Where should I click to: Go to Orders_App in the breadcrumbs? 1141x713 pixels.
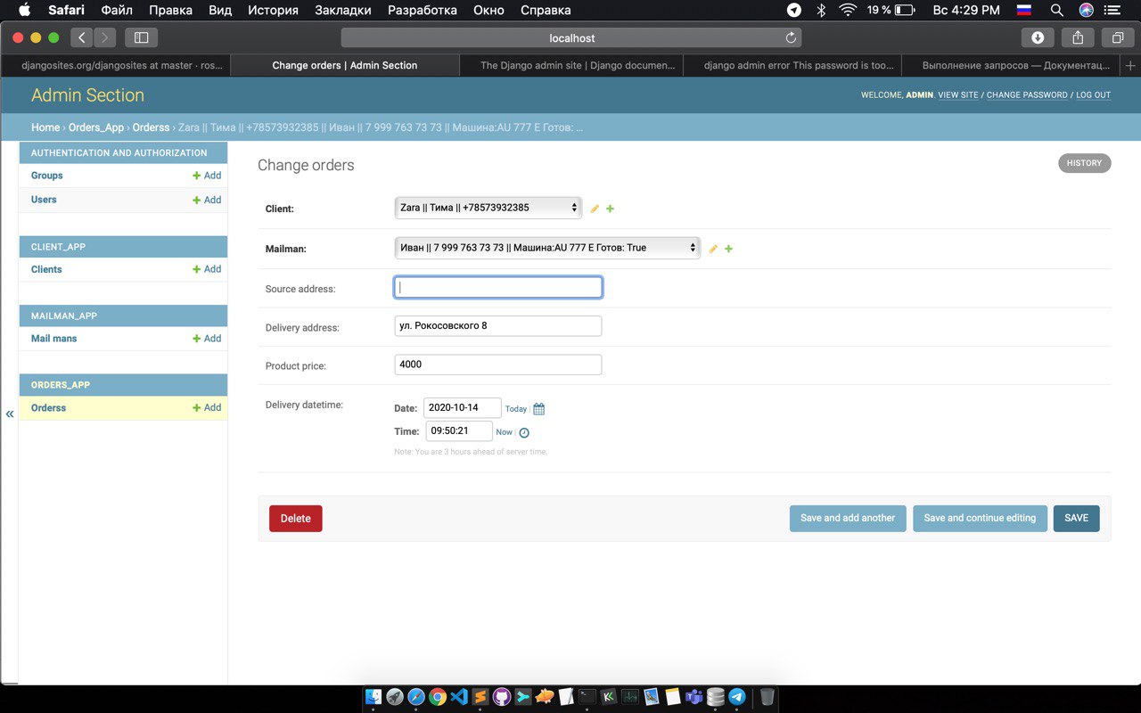[x=96, y=127]
